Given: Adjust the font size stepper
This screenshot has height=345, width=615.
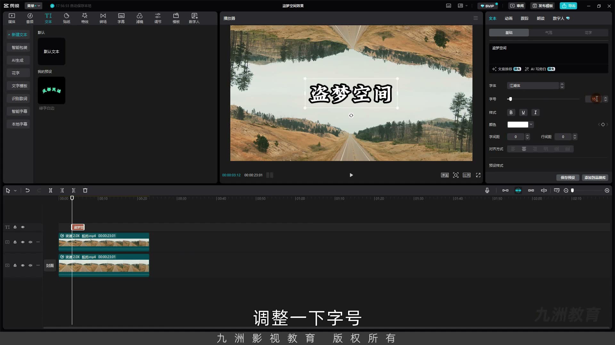Looking at the screenshot, I should 605,99.
